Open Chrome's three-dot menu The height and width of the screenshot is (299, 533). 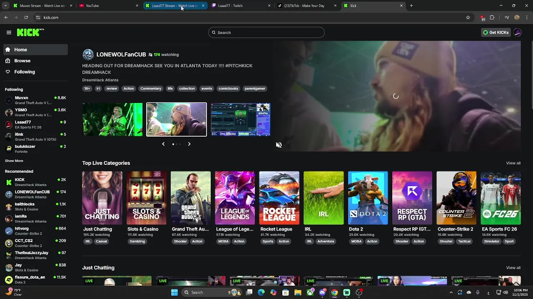(527, 17)
